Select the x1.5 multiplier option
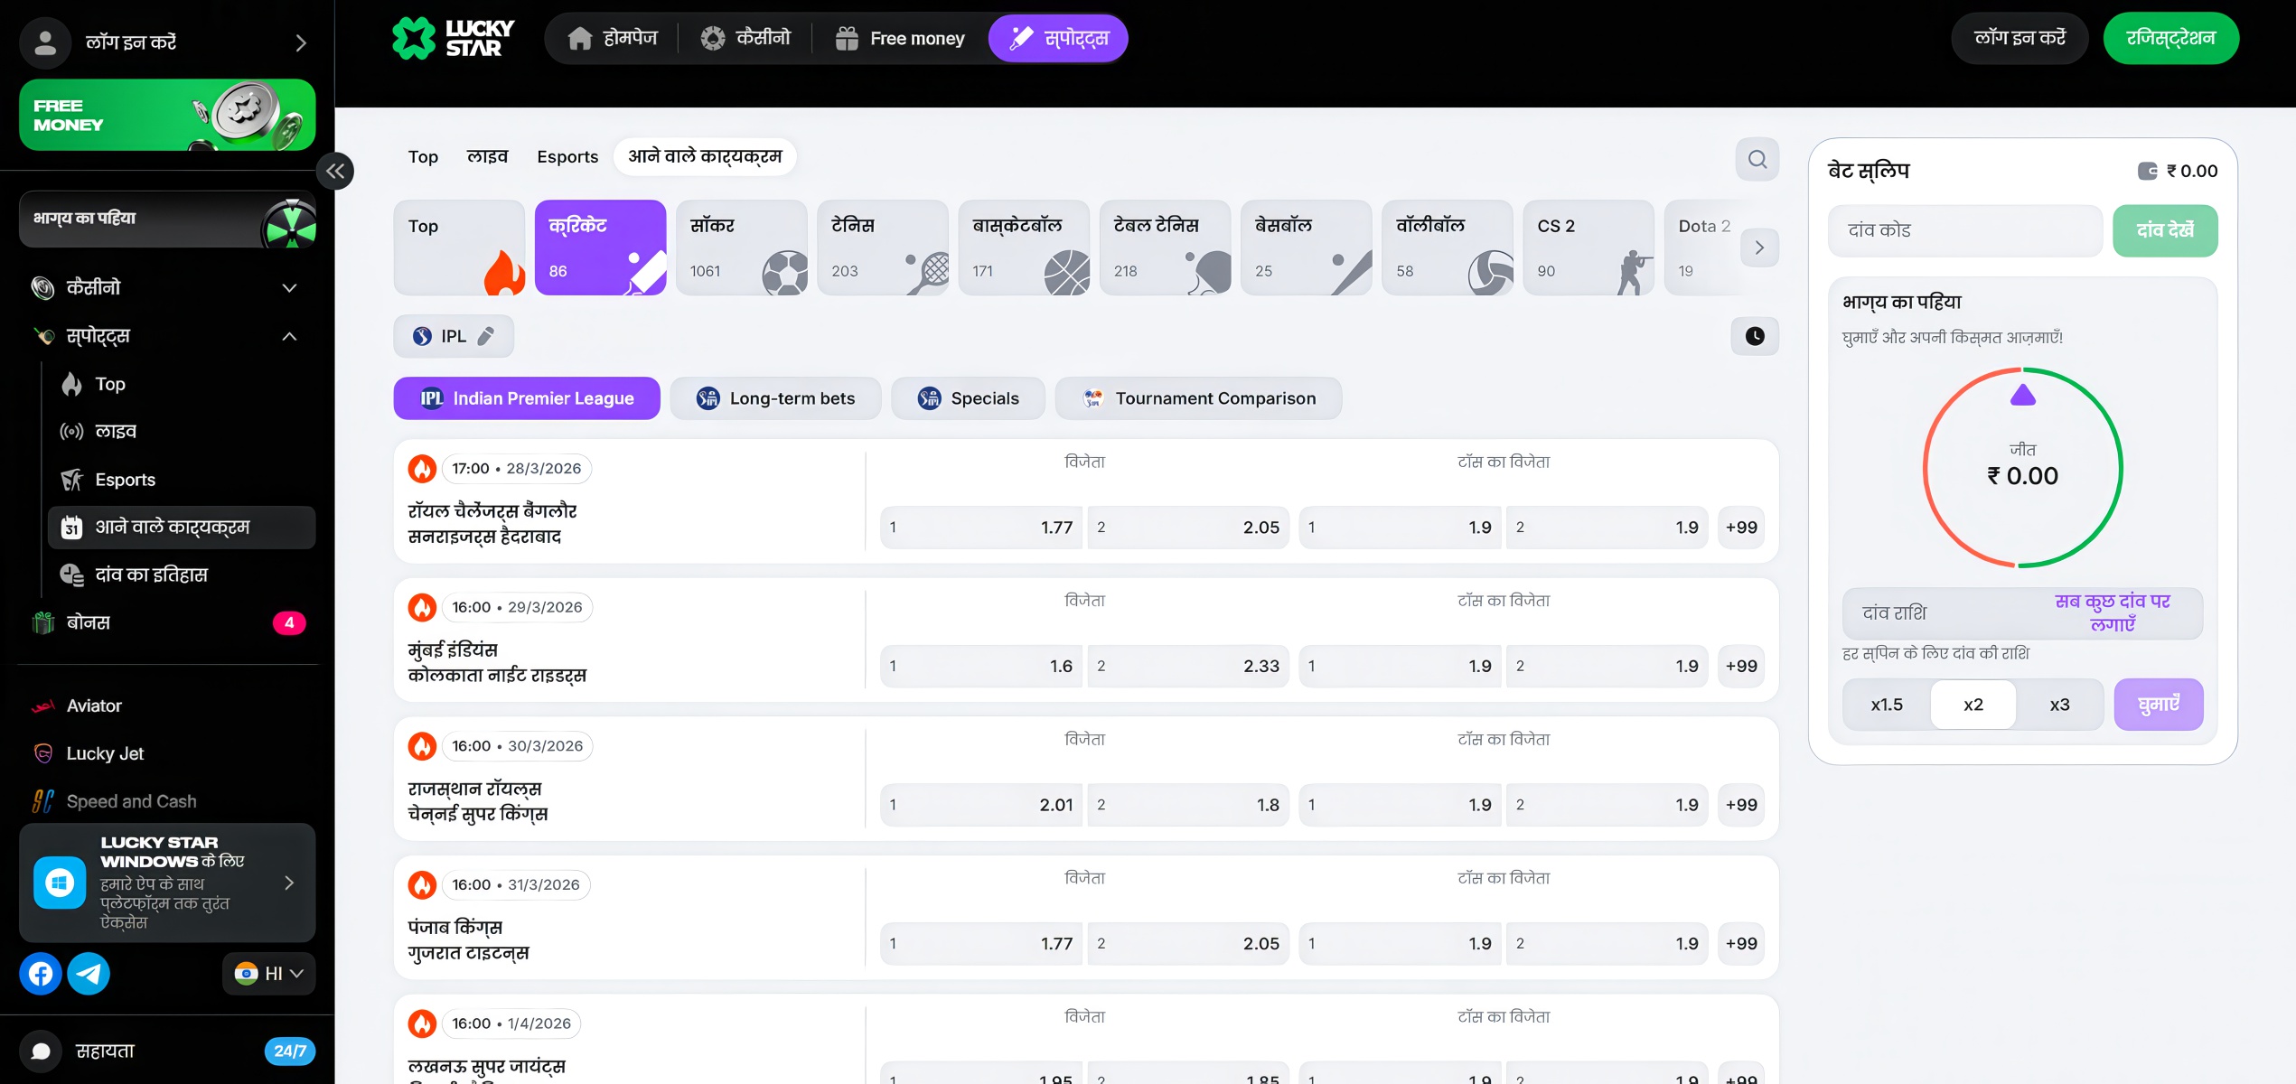 [x=1886, y=705]
